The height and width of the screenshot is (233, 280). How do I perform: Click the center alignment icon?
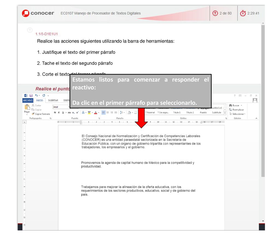108,113
